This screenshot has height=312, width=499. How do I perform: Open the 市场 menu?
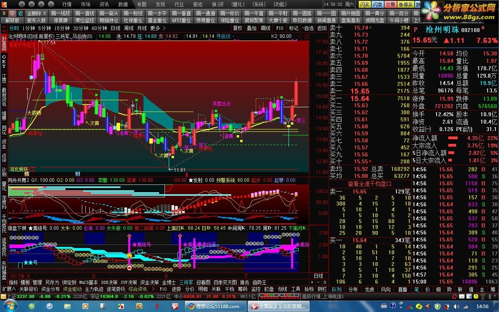(x=86, y=4)
